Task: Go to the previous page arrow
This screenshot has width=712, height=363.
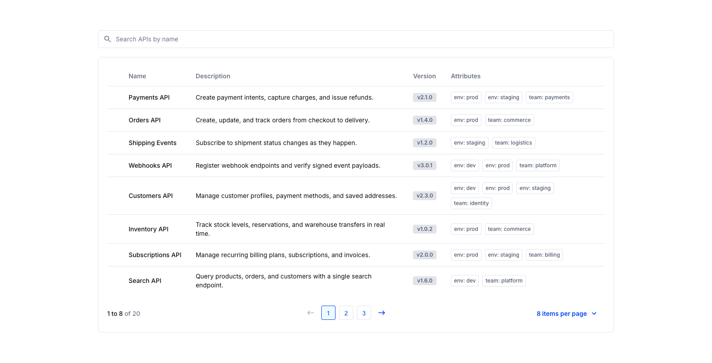Action: click(x=311, y=313)
